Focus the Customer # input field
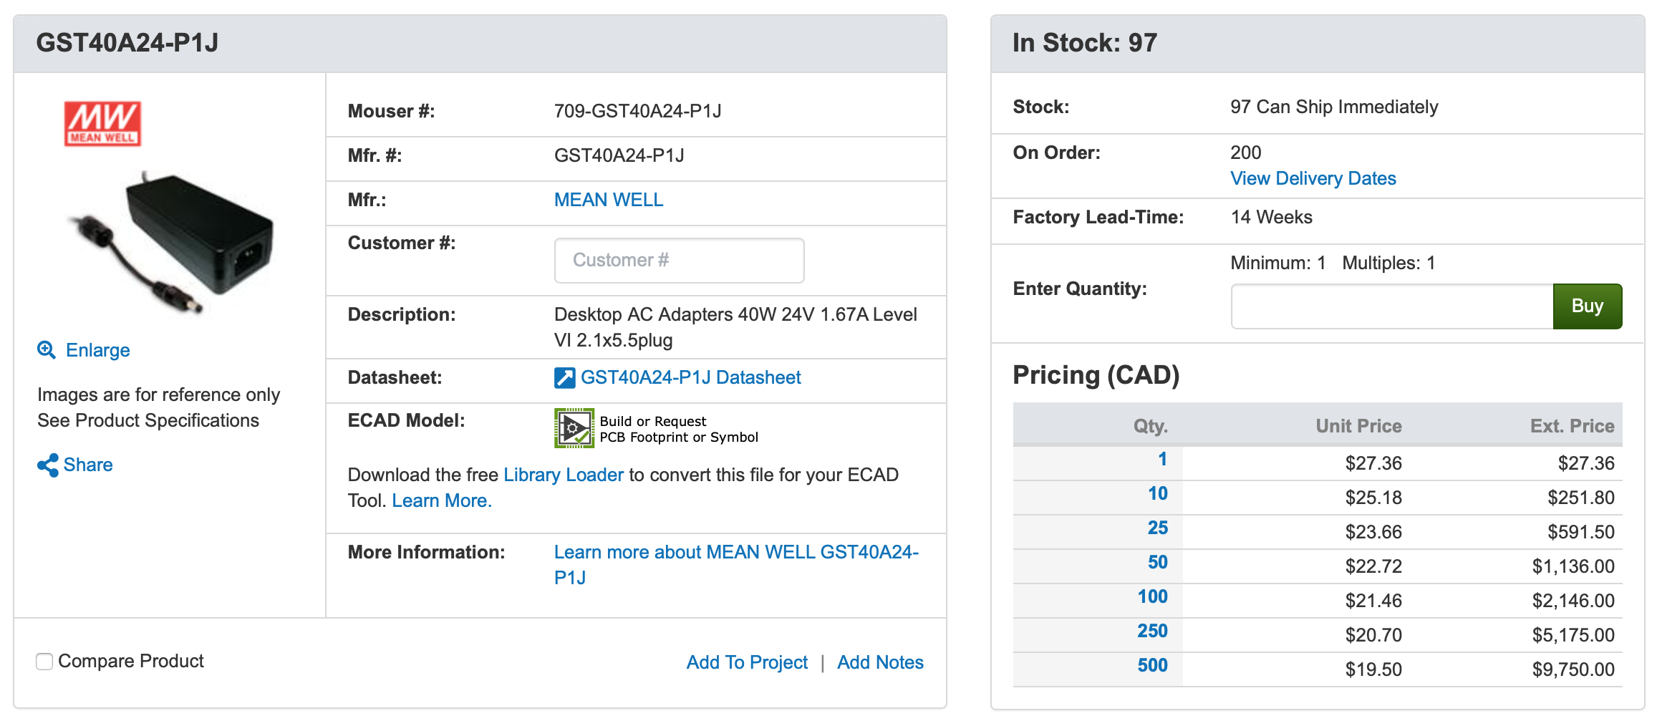Viewport: 1657px width, 726px height. 679,260
